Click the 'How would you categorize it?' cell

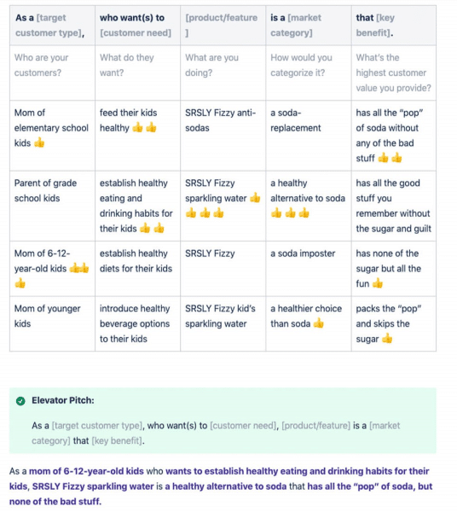(309, 73)
